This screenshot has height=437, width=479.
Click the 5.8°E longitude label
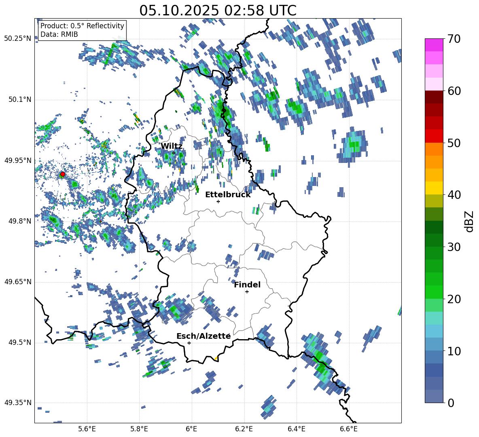coord(139,429)
